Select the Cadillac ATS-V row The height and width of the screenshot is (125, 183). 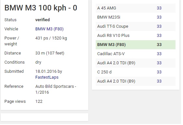(x=135, y=54)
